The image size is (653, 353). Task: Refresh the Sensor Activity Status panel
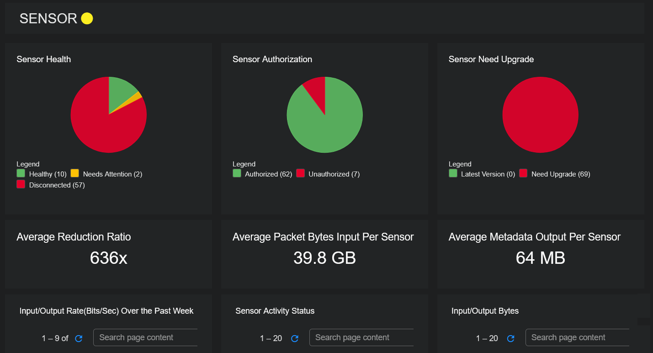(295, 338)
